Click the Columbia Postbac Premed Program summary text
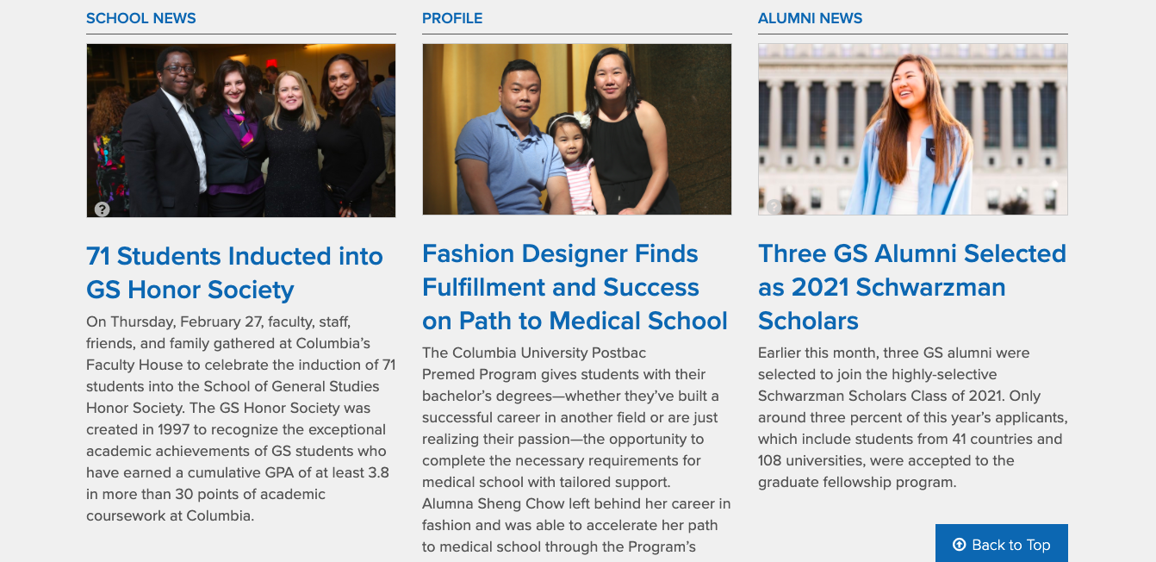1156x562 pixels. click(576, 450)
